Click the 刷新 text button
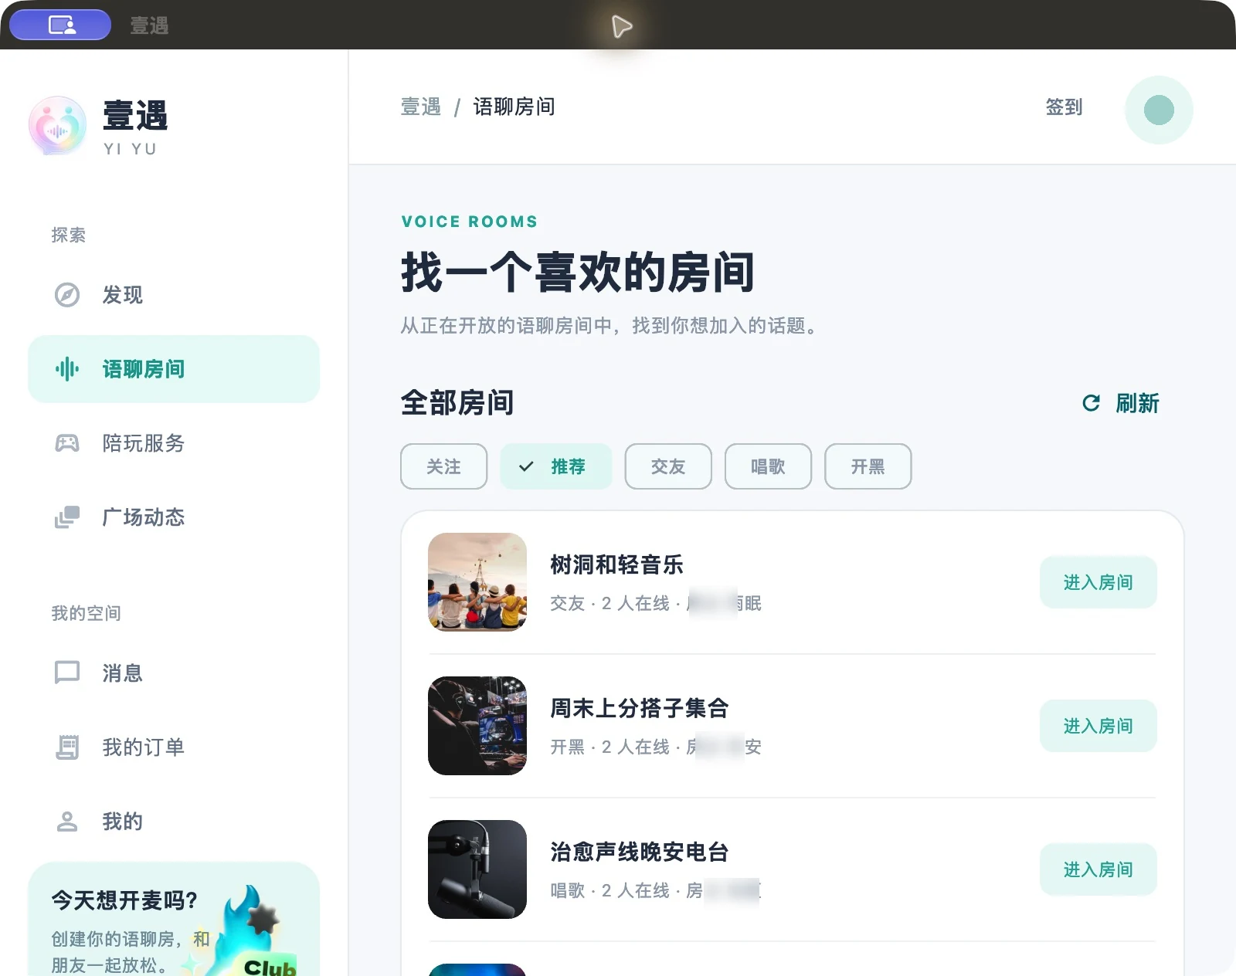The image size is (1236, 976). [x=1137, y=403]
